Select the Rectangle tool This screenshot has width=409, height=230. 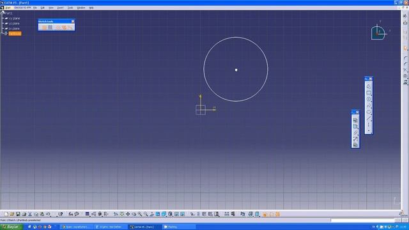click(x=369, y=93)
